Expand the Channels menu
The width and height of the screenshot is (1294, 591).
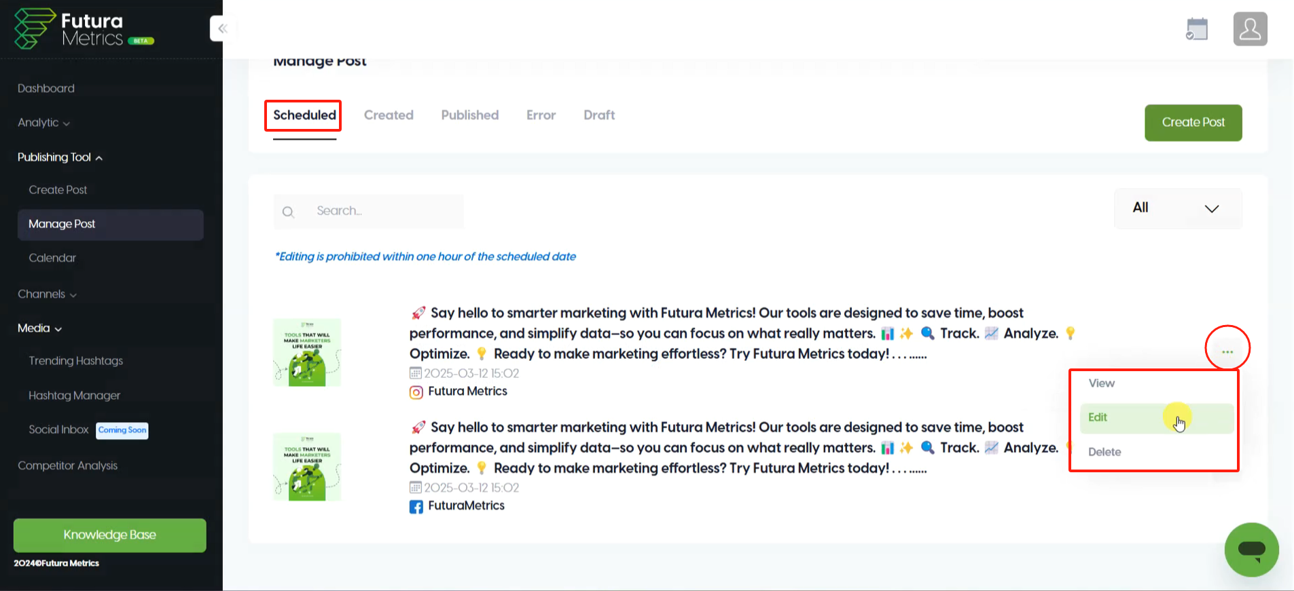pyautogui.click(x=47, y=294)
